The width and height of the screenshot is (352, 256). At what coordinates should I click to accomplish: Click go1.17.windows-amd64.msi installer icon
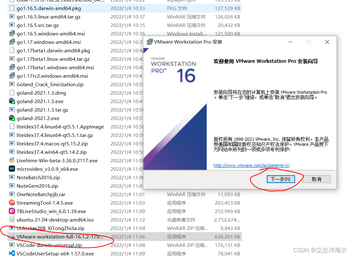tap(12, 42)
